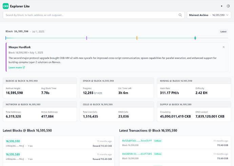
Task: Click the green current-position timeline dot
Action: (195, 38)
